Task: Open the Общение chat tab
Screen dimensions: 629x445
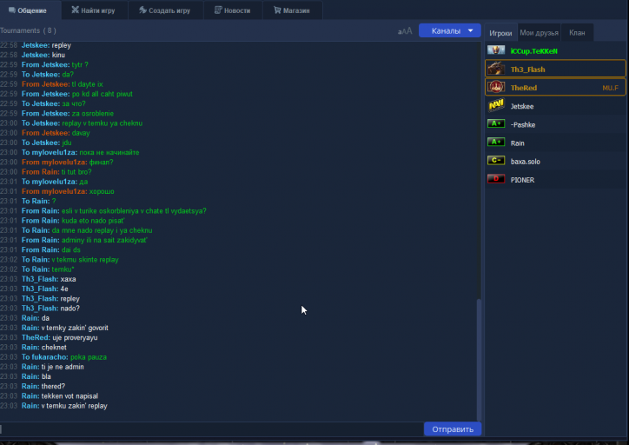Action: coord(30,10)
